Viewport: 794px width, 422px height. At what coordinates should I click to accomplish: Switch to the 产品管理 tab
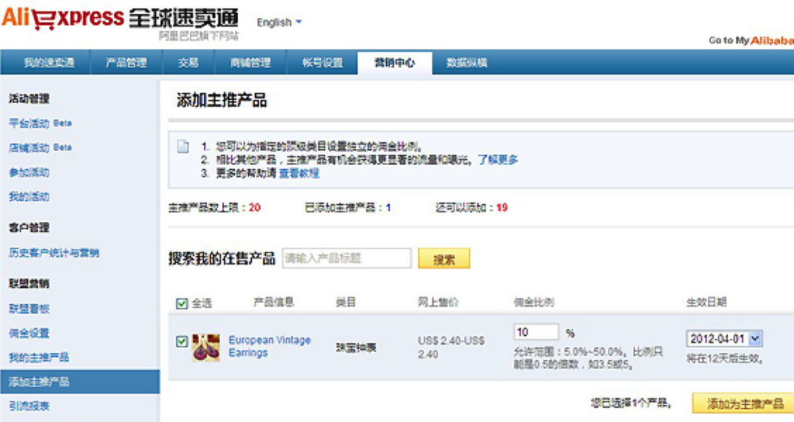click(x=126, y=61)
